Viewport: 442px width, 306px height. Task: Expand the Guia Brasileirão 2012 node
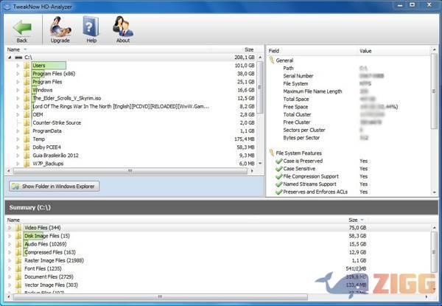click(18, 156)
